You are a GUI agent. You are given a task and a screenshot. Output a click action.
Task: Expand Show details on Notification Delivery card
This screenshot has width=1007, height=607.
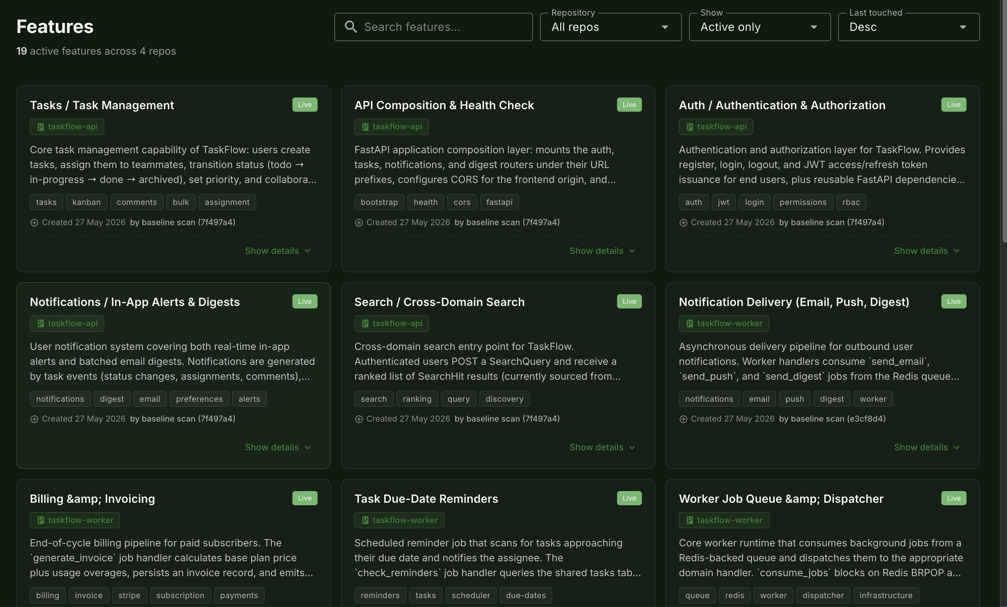[927, 447]
